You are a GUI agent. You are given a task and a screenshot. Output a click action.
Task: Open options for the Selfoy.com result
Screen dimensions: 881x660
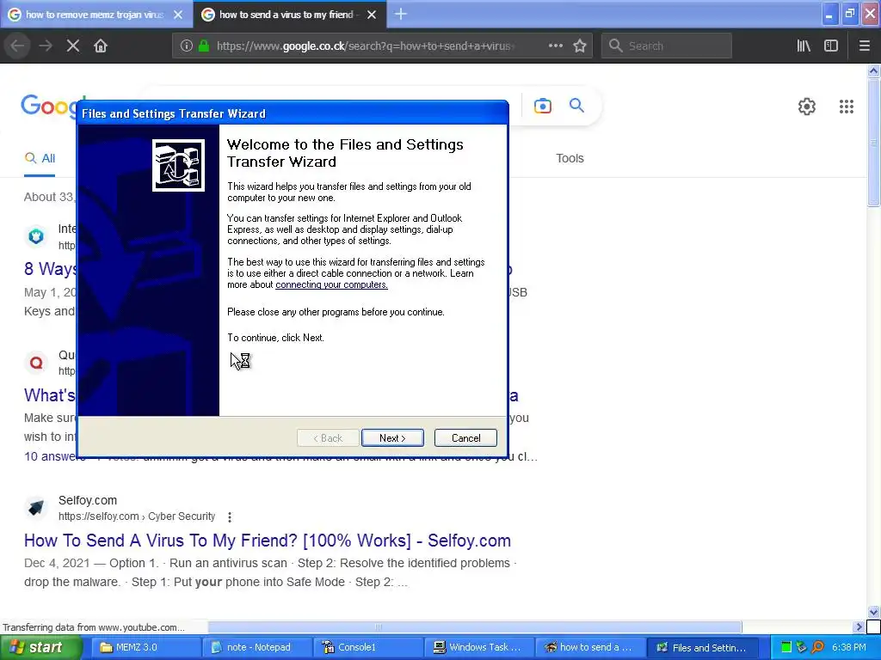point(230,516)
